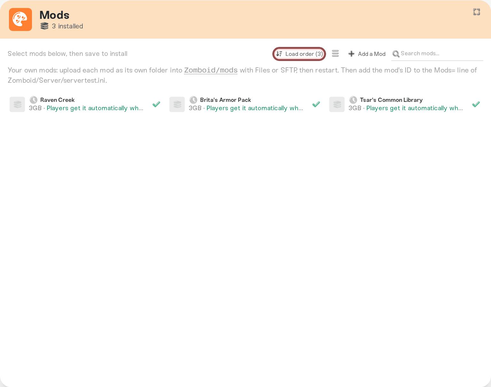Select the Brita's Armor Pack mod name
The width and height of the screenshot is (491, 387).
coord(225,100)
